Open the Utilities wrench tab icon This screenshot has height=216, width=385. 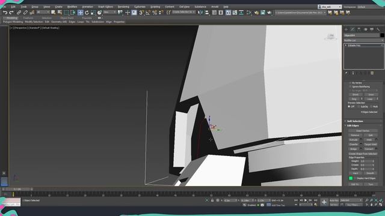(x=378, y=29)
